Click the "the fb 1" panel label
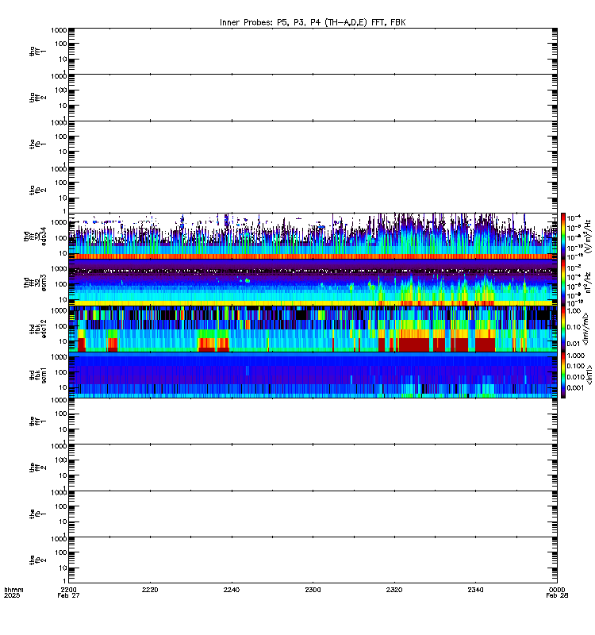The image size is (595, 635). (38, 514)
